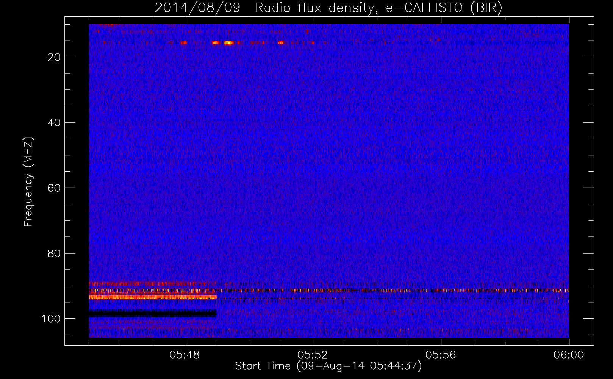The height and width of the screenshot is (379, 613).
Task: Click the 05:56 time tick label
Action: (x=441, y=355)
